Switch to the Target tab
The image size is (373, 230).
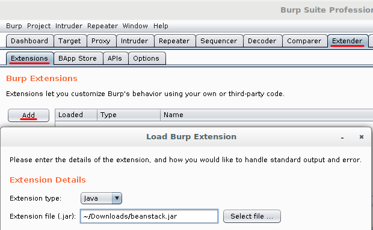click(70, 41)
